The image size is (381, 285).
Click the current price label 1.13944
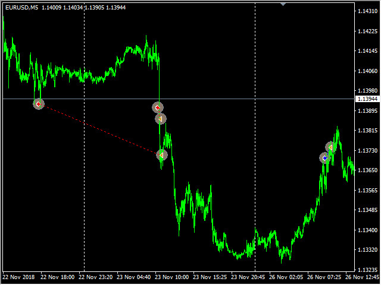[368, 99]
